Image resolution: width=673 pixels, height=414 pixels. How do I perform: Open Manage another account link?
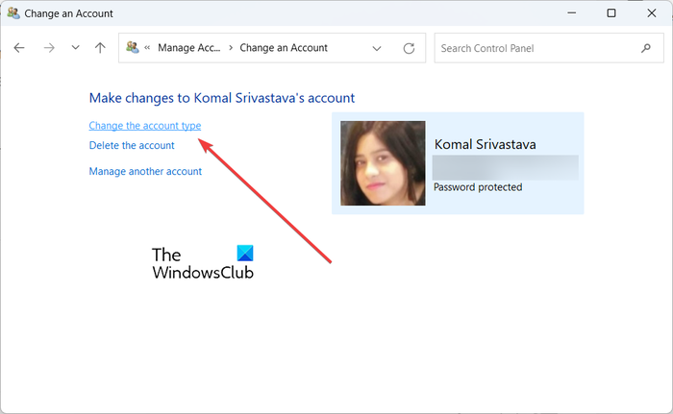click(x=145, y=171)
